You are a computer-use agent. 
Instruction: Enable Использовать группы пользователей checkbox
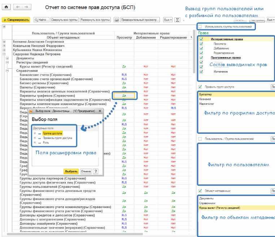click(200, 27)
